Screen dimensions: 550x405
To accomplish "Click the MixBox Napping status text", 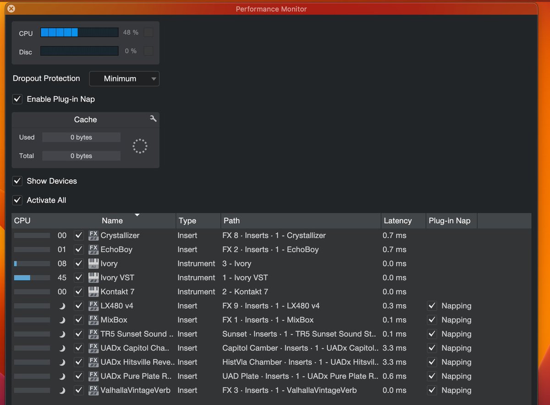I will pos(456,320).
